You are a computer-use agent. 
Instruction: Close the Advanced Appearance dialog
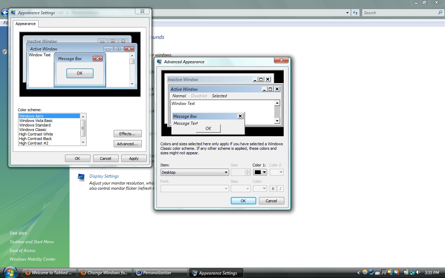281,60
